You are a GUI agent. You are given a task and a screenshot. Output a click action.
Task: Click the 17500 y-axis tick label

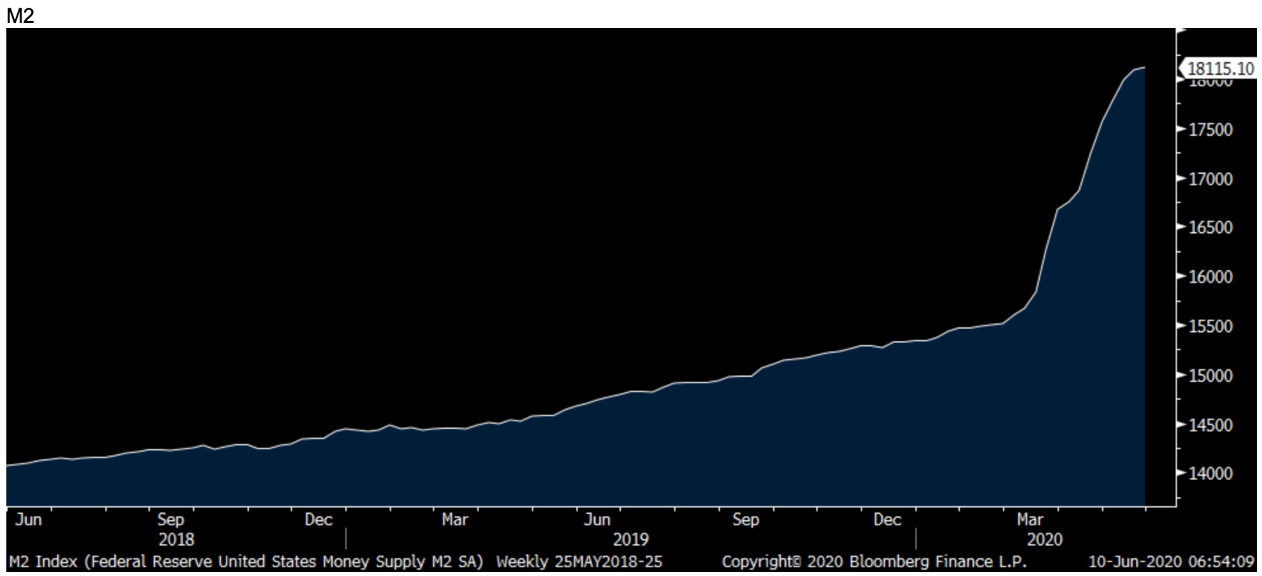[1211, 130]
